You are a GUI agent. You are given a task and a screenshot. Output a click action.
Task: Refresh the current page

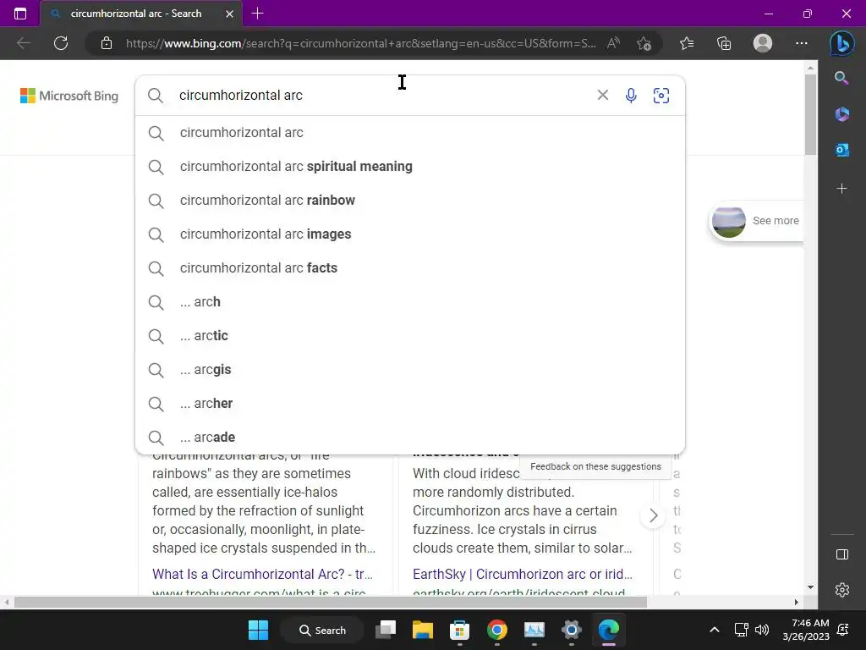[x=61, y=43]
